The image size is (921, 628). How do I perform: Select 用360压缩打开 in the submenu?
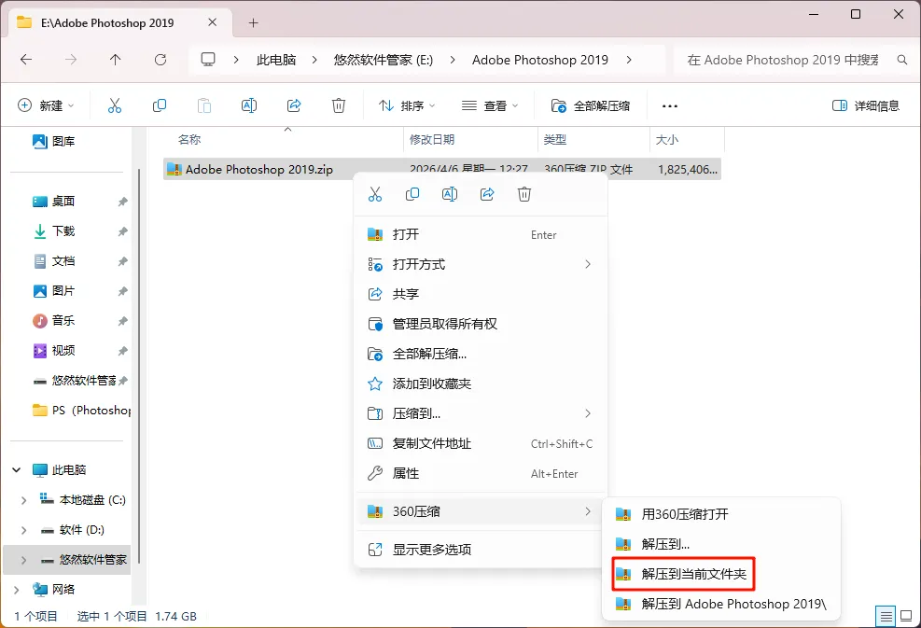[721, 514]
